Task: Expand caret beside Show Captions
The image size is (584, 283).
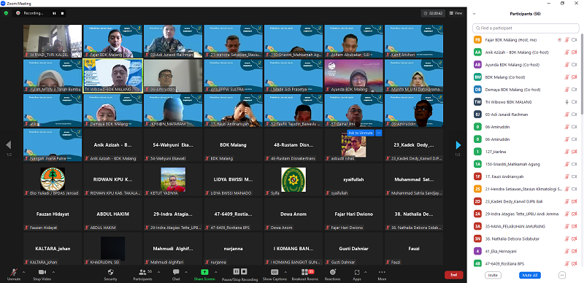Action: click(x=285, y=272)
